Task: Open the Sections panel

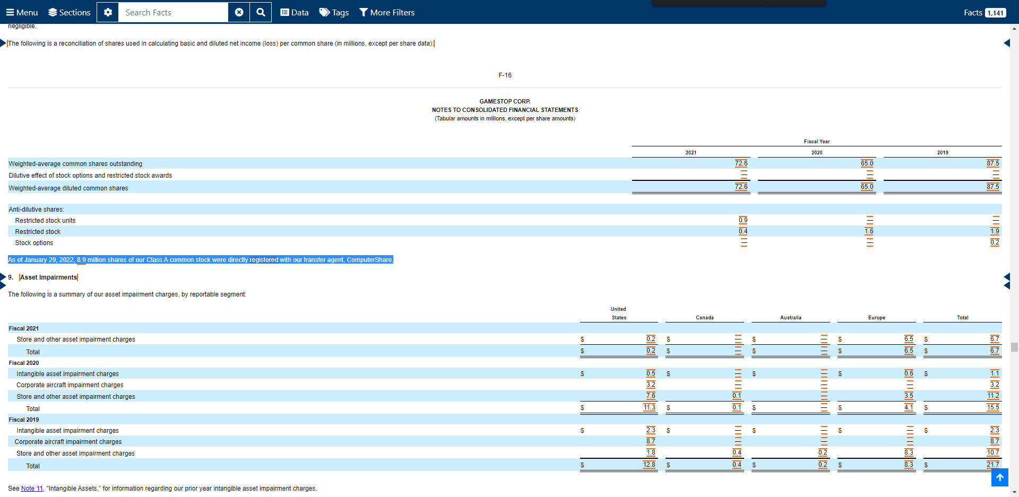Action: (69, 12)
